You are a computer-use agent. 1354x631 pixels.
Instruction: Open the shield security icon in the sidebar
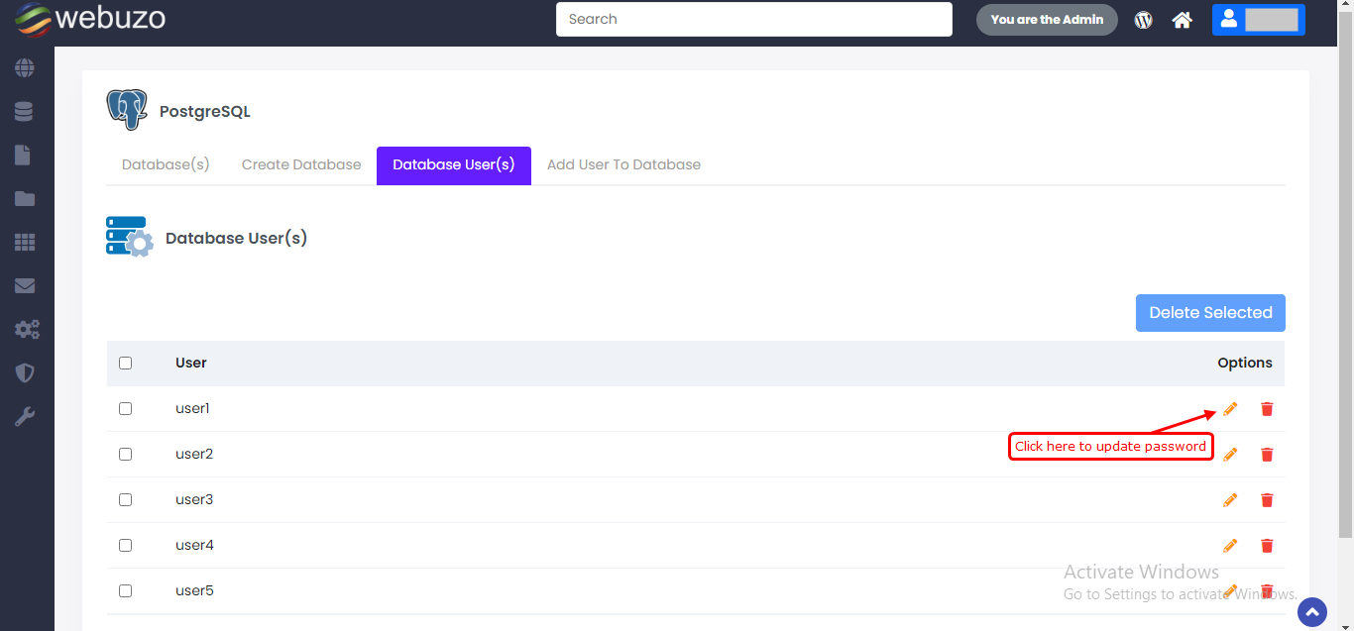25,373
